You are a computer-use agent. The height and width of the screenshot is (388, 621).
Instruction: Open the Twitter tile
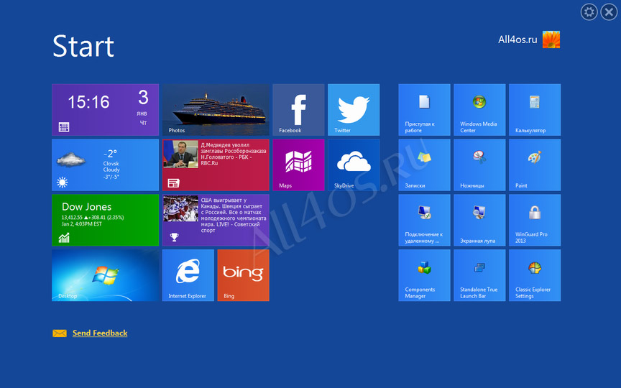pyautogui.click(x=354, y=110)
